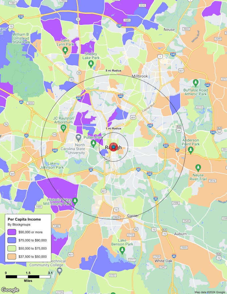Screen dimensions: 227x294
Task: Click the green $50,000 to $75,000 swatch
Action: [12, 248]
